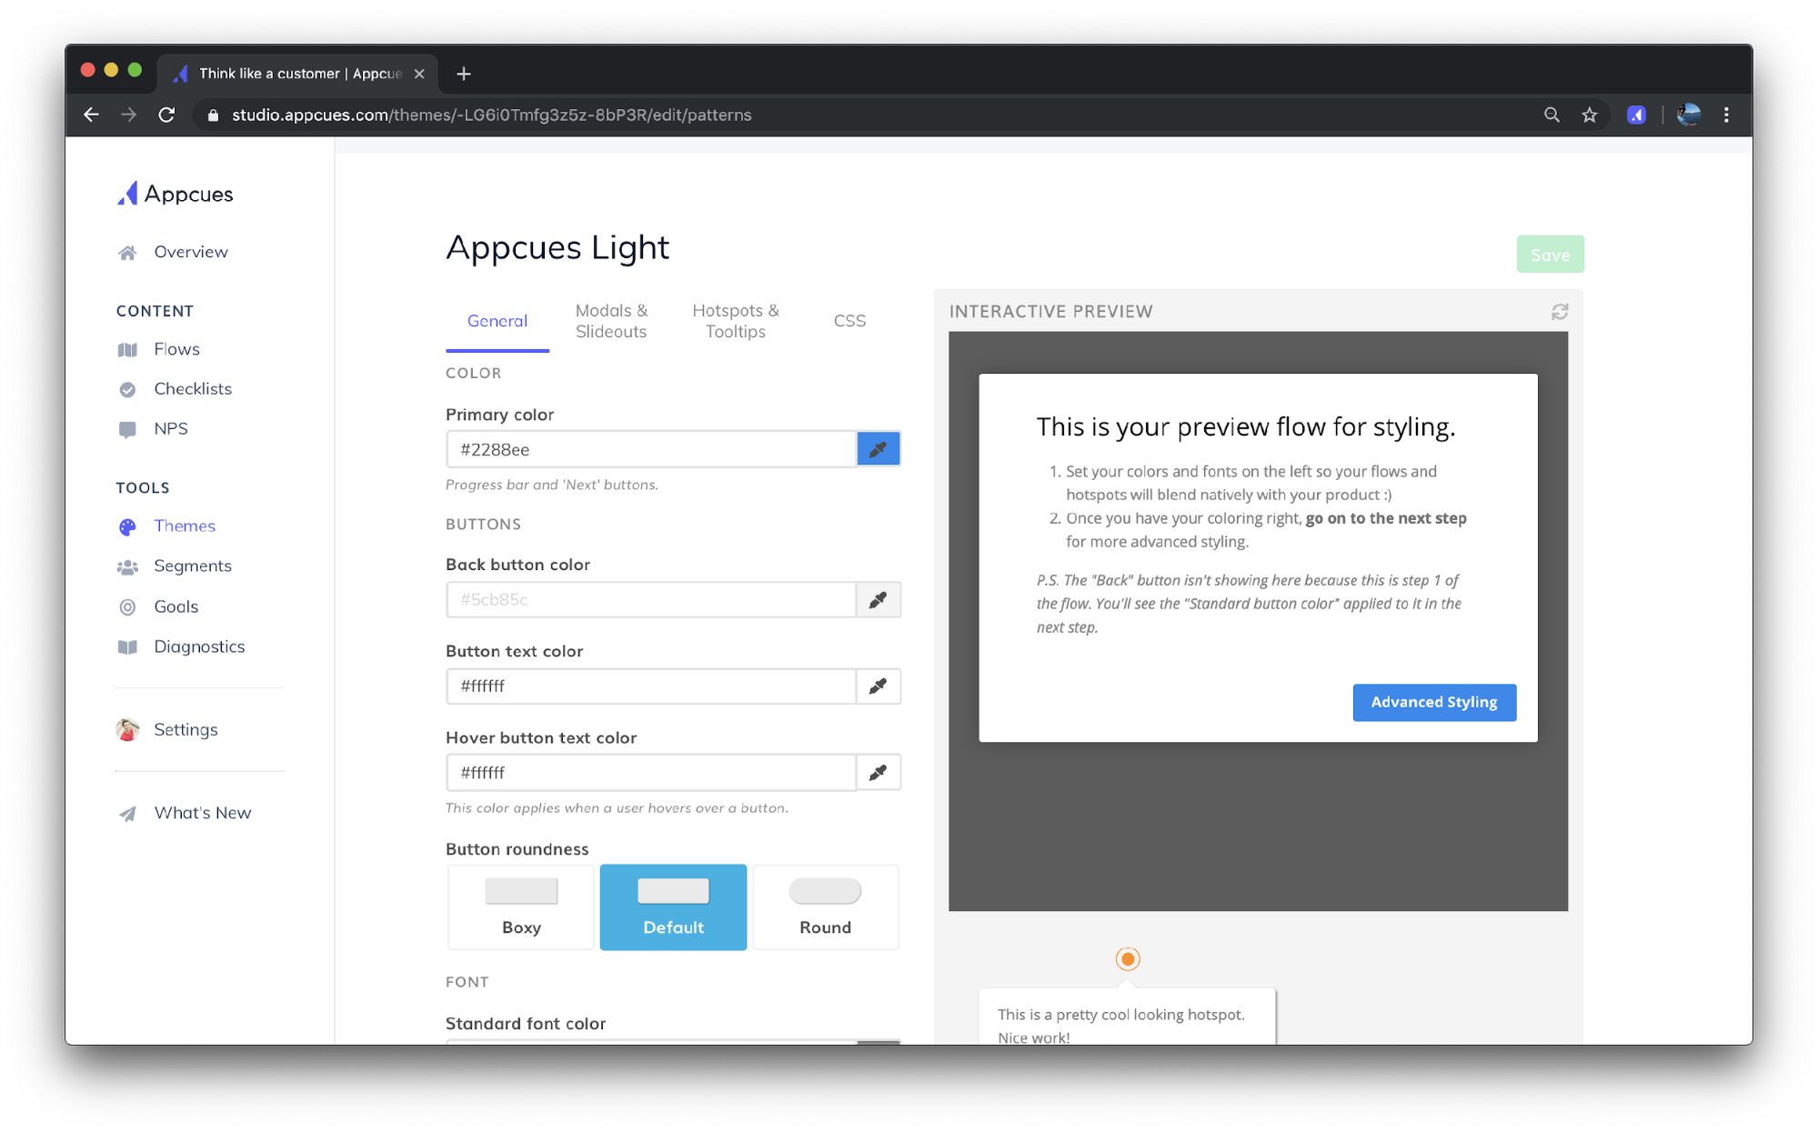
Task: Click the Appcues logo in the sidebar
Action: [175, 194]
